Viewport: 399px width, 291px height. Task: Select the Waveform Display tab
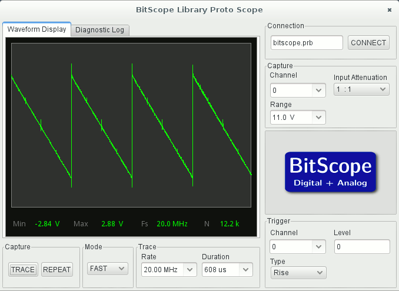click(x=36, y=29)
